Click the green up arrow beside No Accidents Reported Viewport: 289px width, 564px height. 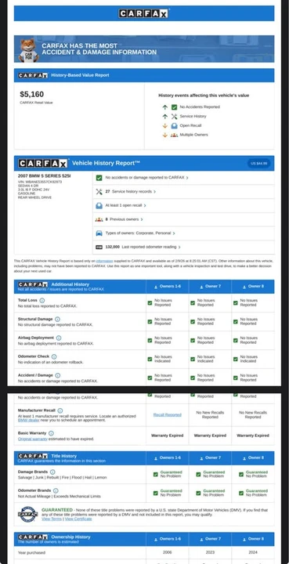[165, 107]
